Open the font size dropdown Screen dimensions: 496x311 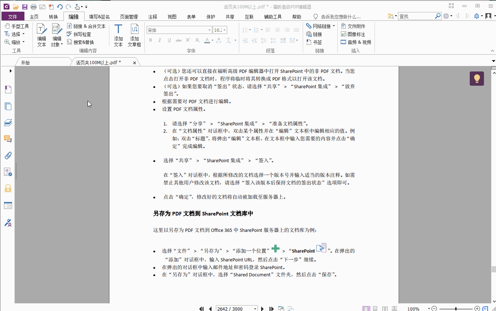pos(225,30)
